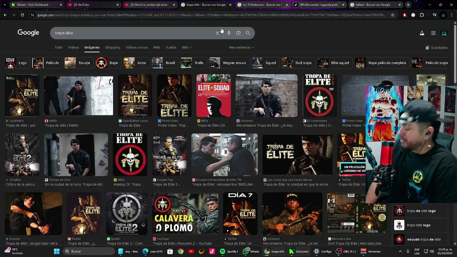Open the Calavera o Plomo YouTube thumbnail
The image size is (457, 257).
coord(185,213)
